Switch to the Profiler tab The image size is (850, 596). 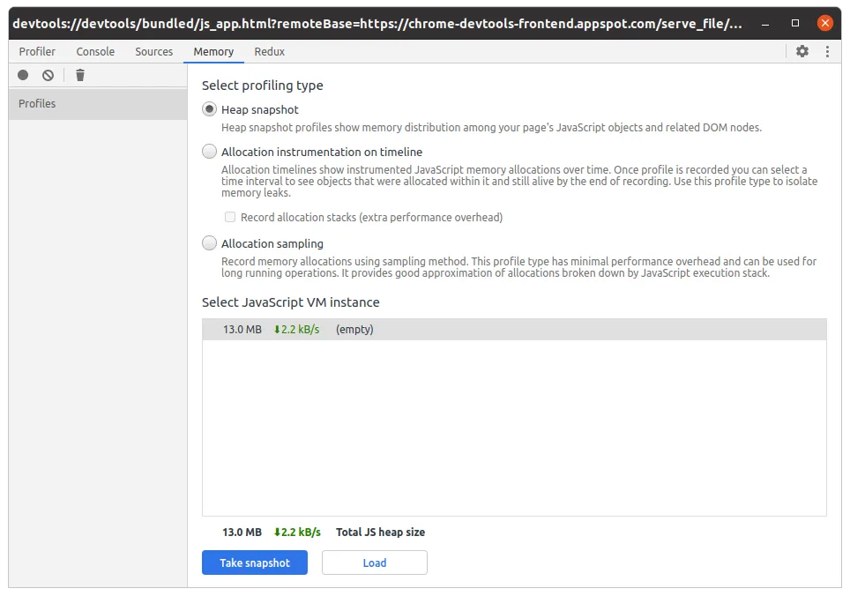click(37, 51)
